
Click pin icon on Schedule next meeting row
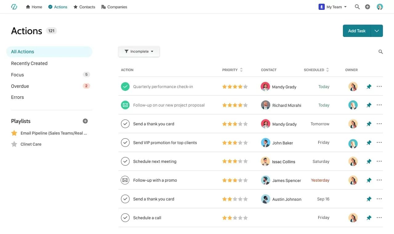369,162
